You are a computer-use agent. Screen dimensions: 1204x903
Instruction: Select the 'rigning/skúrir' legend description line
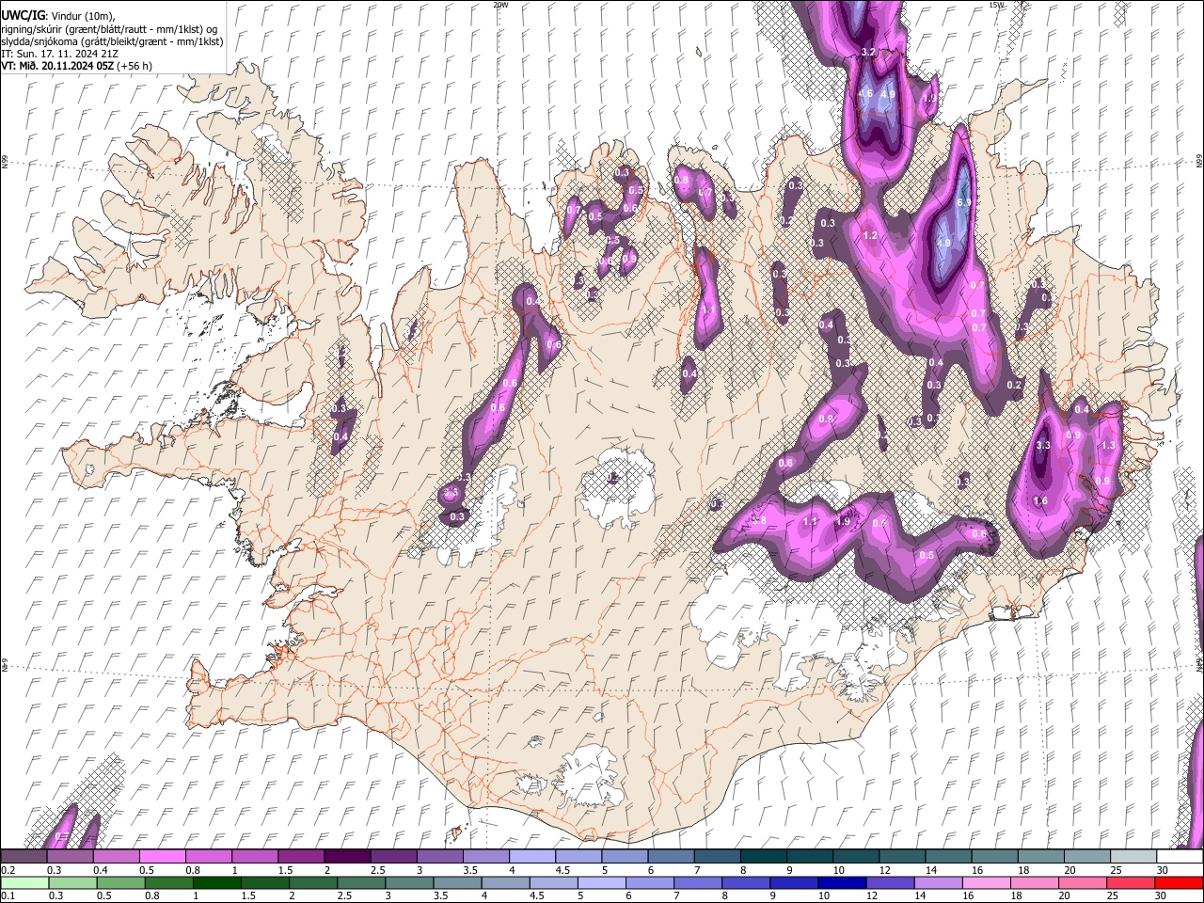(x=110, y=29)
